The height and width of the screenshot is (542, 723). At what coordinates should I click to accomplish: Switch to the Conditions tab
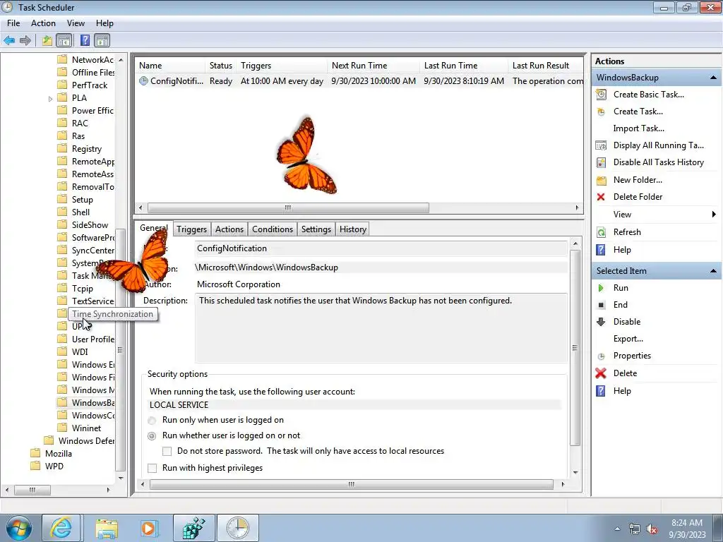coord(273,229)
